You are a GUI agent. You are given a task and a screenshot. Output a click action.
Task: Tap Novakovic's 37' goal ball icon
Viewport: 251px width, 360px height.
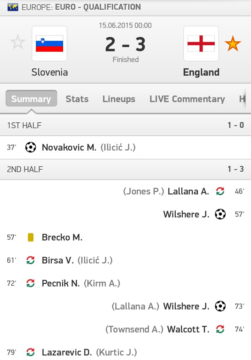(31, 147)
